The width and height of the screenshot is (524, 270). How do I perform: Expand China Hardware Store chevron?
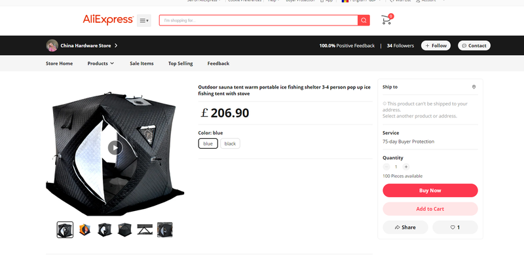116,46
